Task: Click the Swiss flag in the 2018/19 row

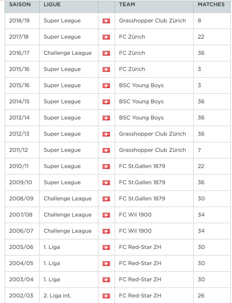Action: coord(106,21)
